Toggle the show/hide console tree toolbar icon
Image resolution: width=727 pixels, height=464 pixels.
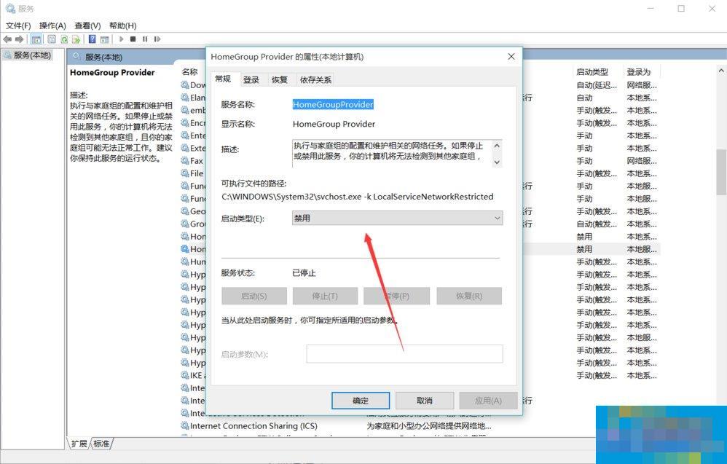point(36,39)
